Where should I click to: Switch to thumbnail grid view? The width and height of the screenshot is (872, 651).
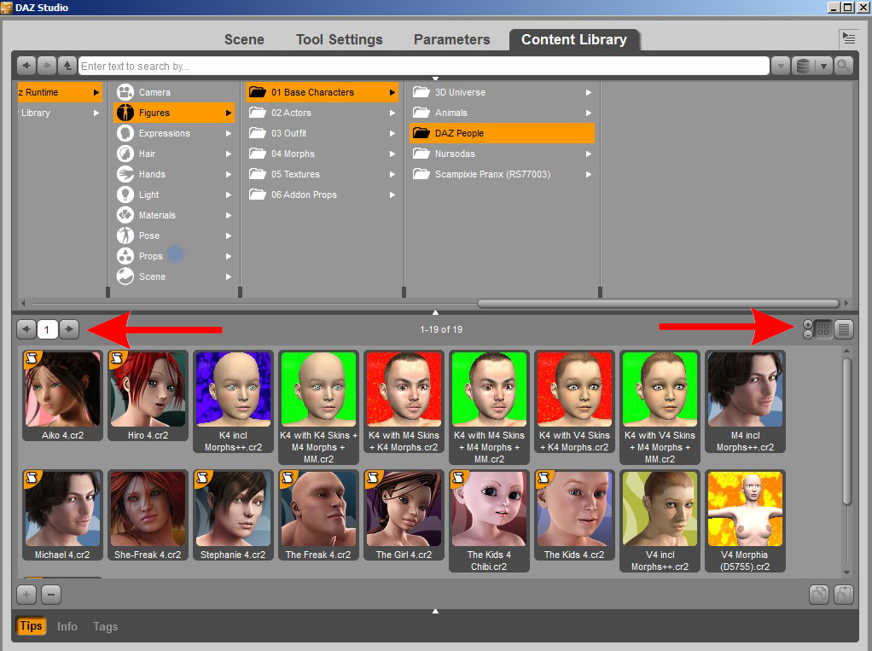[x=823, y=329]
